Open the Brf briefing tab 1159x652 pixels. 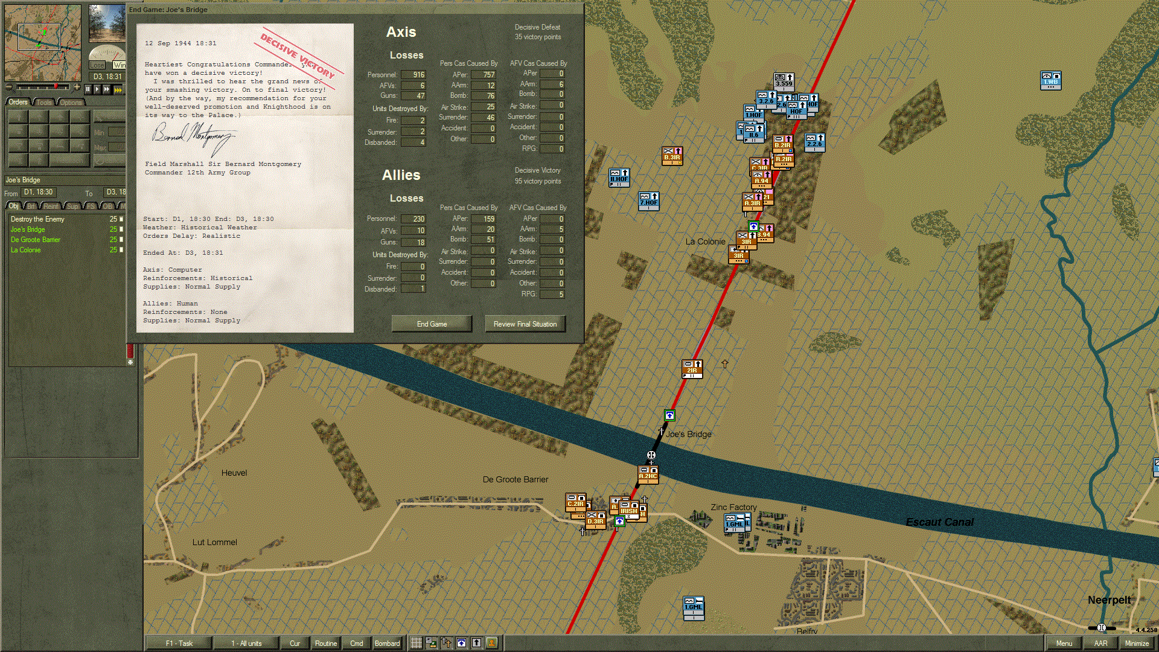pyautogui.click(x=31, y=206)
